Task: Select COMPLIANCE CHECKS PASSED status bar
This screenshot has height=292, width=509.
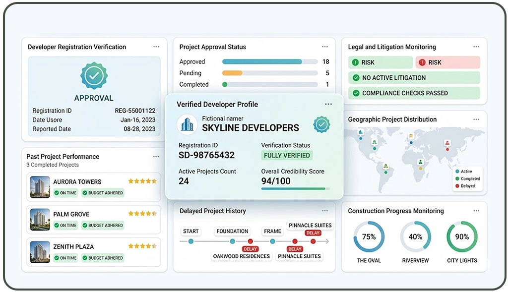Action: 414,93
